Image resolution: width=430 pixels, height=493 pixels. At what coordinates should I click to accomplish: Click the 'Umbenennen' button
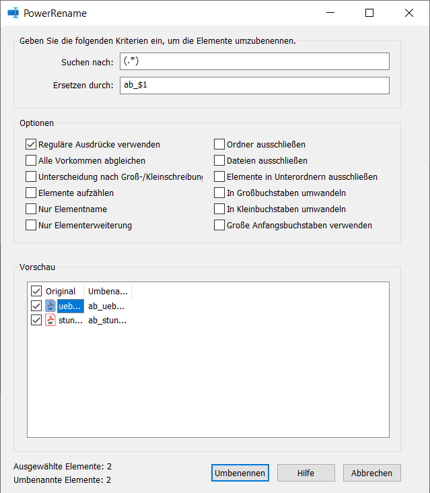[240, 473]
